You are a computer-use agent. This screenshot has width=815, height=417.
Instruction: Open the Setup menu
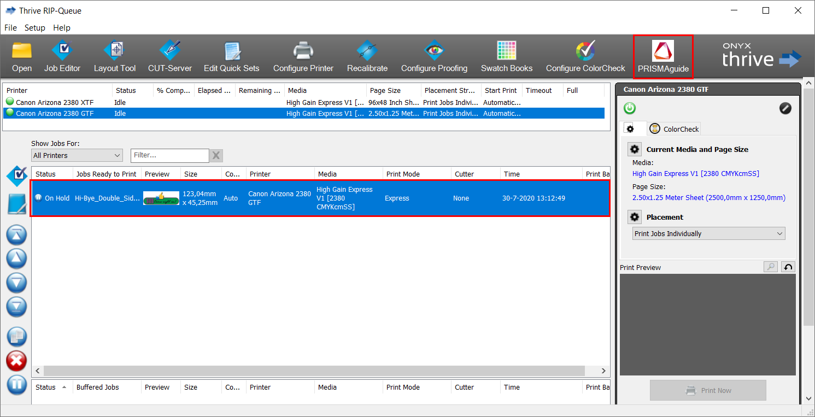pos(35,28)
